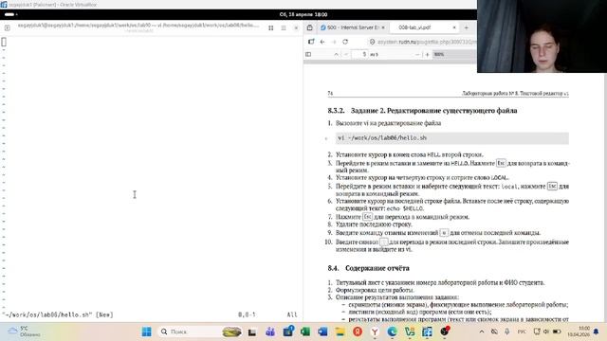607x341 pixels.
Task: Expand hidden system tray icons chevron
Action: click(482, 332)
